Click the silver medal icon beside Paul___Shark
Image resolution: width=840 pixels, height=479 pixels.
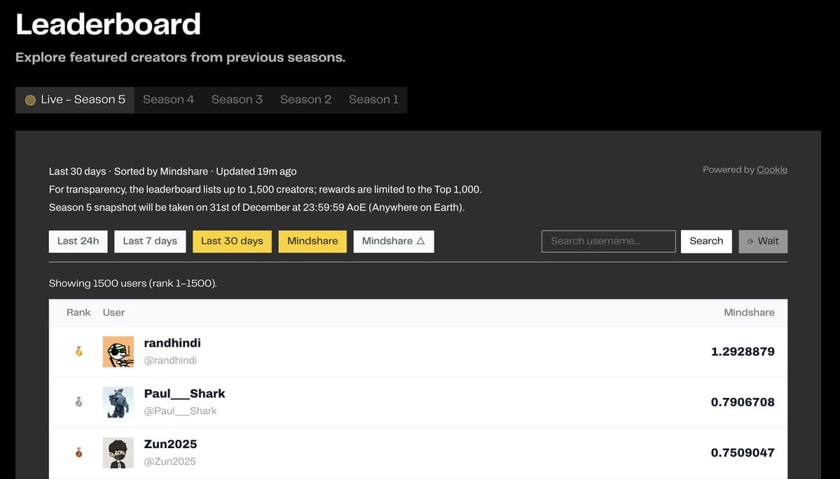click(x=77, y=401)
